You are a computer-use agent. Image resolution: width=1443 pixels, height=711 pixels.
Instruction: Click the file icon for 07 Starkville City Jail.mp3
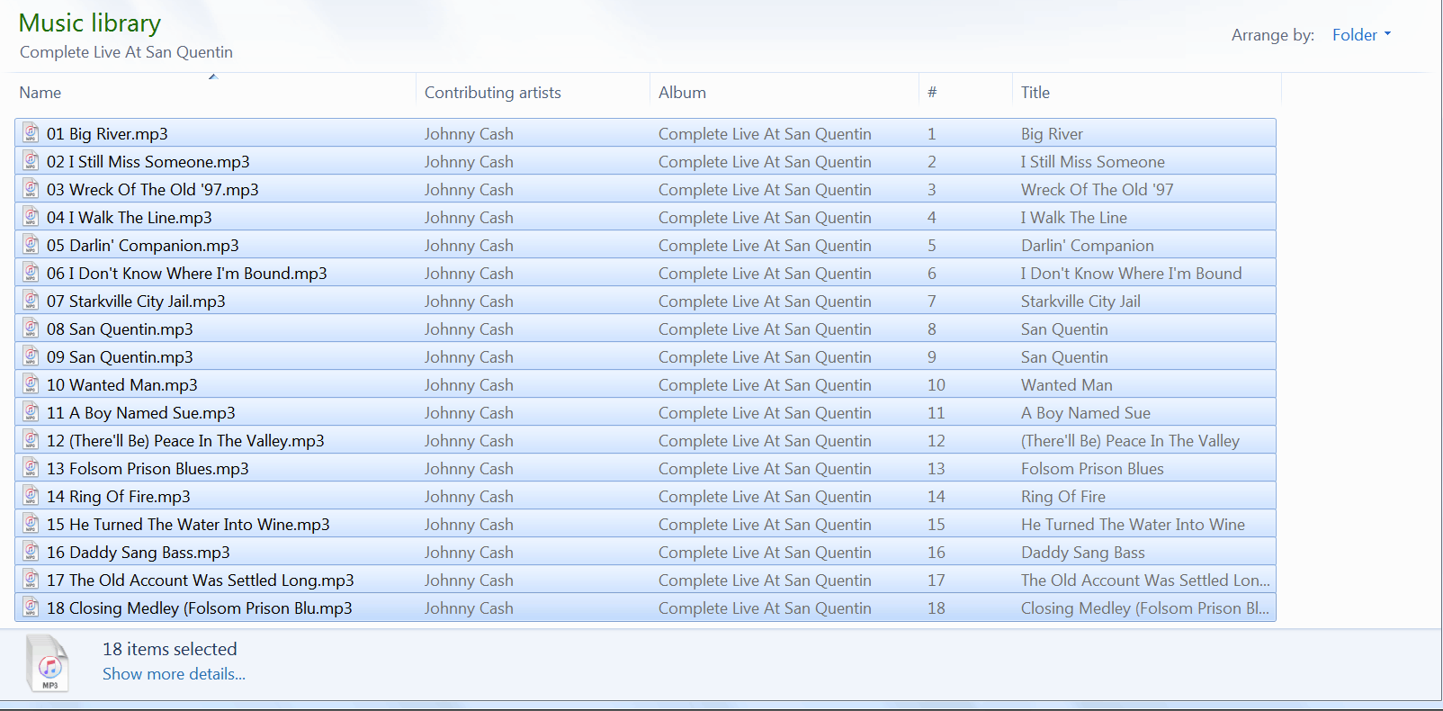(31, 301)
